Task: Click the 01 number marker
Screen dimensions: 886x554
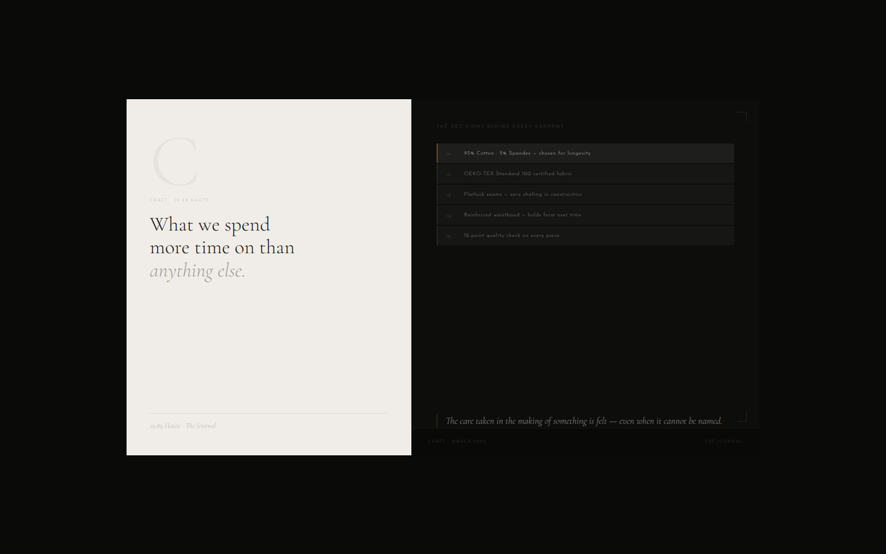Action: click(x=448, y=153)
